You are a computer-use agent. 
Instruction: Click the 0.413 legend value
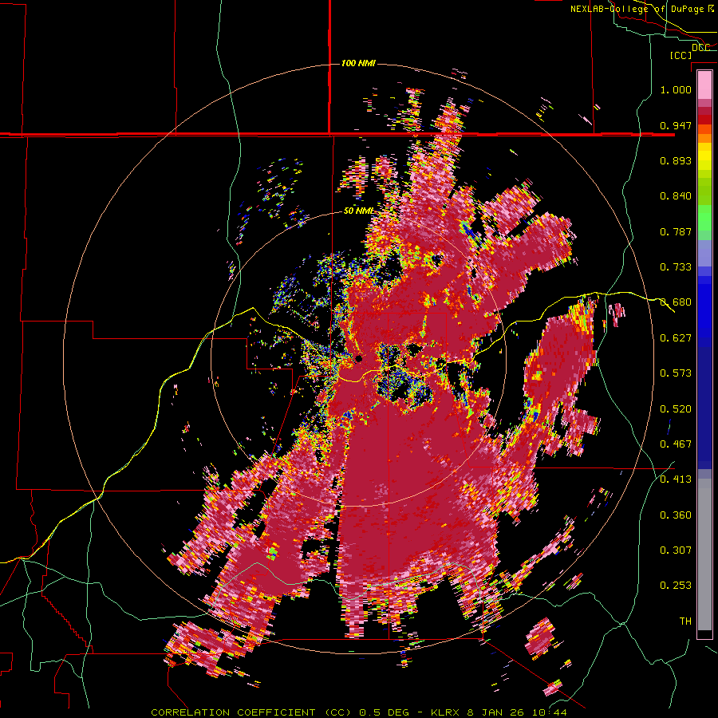click(x=676, y=479)
